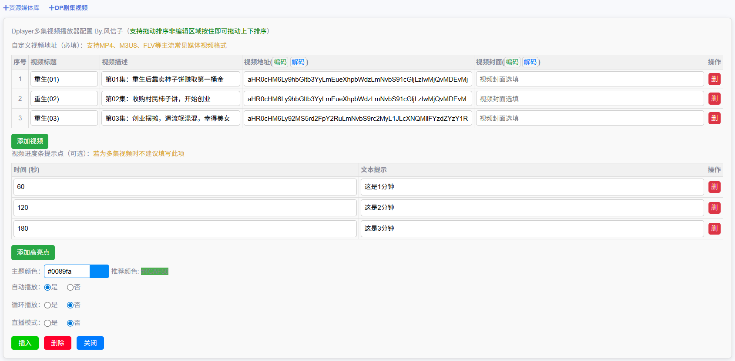Set 自动播放 autoplay to 是

pos(47,287)
